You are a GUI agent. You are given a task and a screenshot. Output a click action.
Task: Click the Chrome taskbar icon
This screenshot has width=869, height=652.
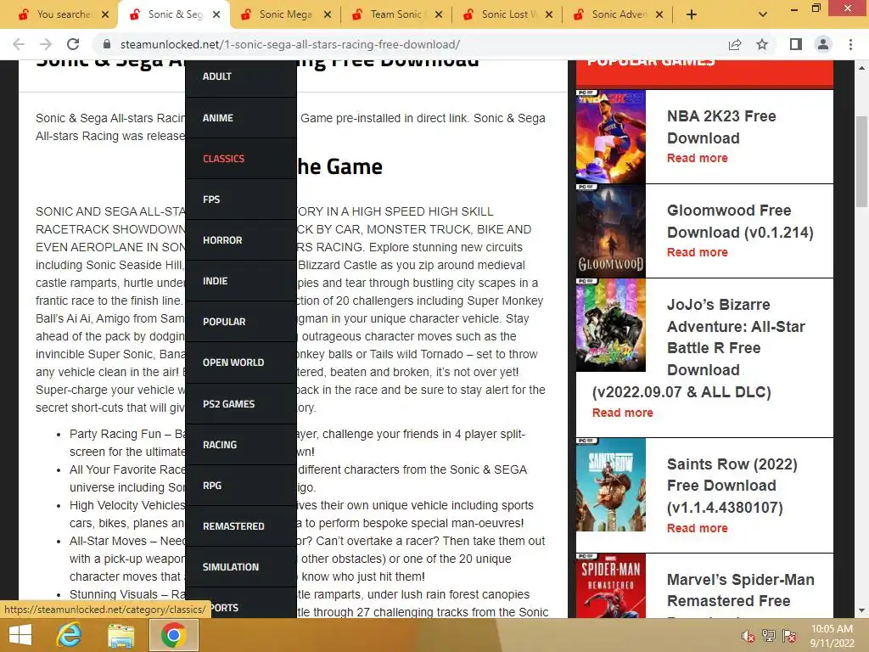173,635
